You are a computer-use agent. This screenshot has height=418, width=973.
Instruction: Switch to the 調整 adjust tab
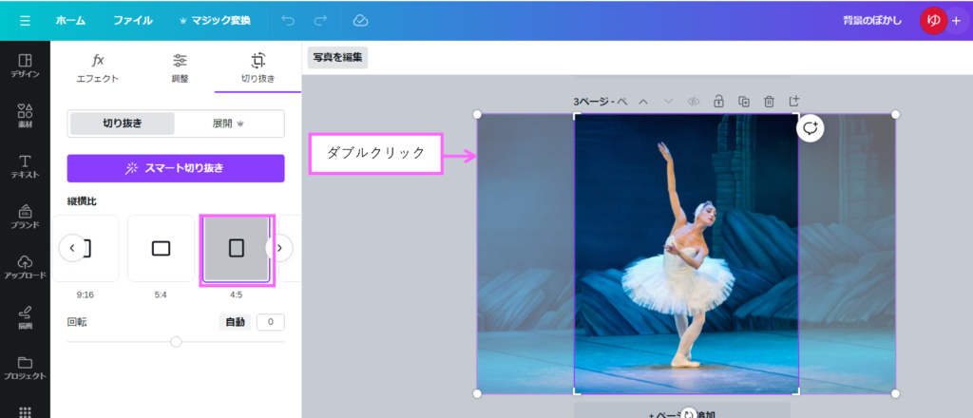[180, 67]
